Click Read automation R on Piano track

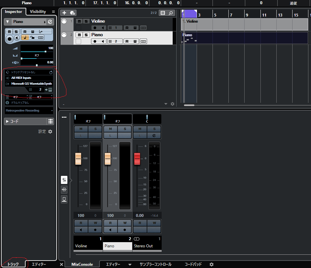tap(127, 41)
